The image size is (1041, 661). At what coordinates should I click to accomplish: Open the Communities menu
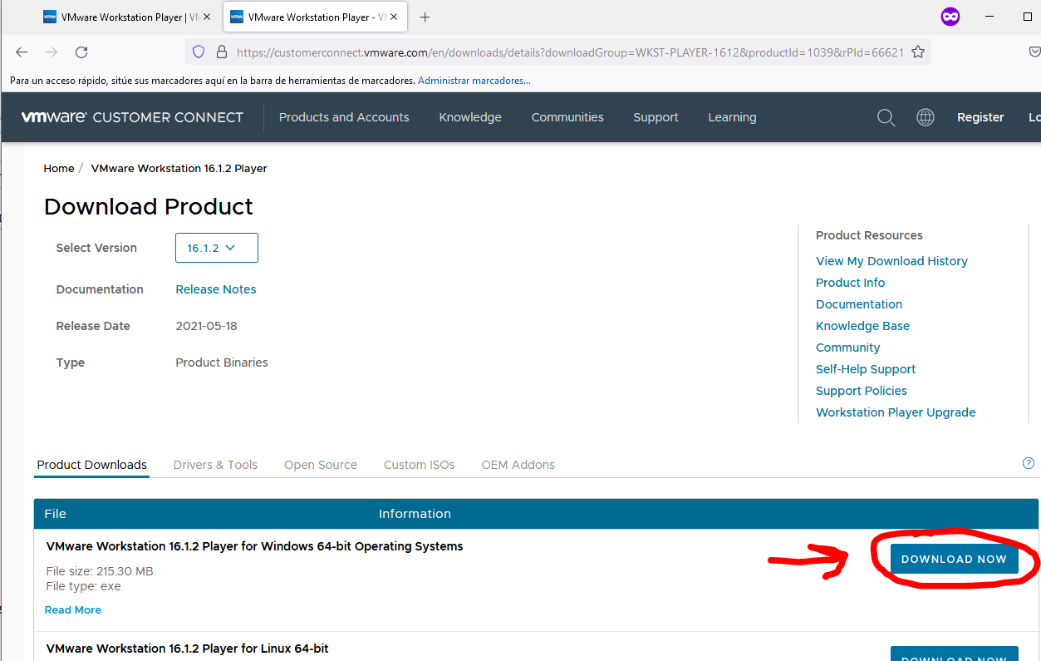[x=567, y=117]
